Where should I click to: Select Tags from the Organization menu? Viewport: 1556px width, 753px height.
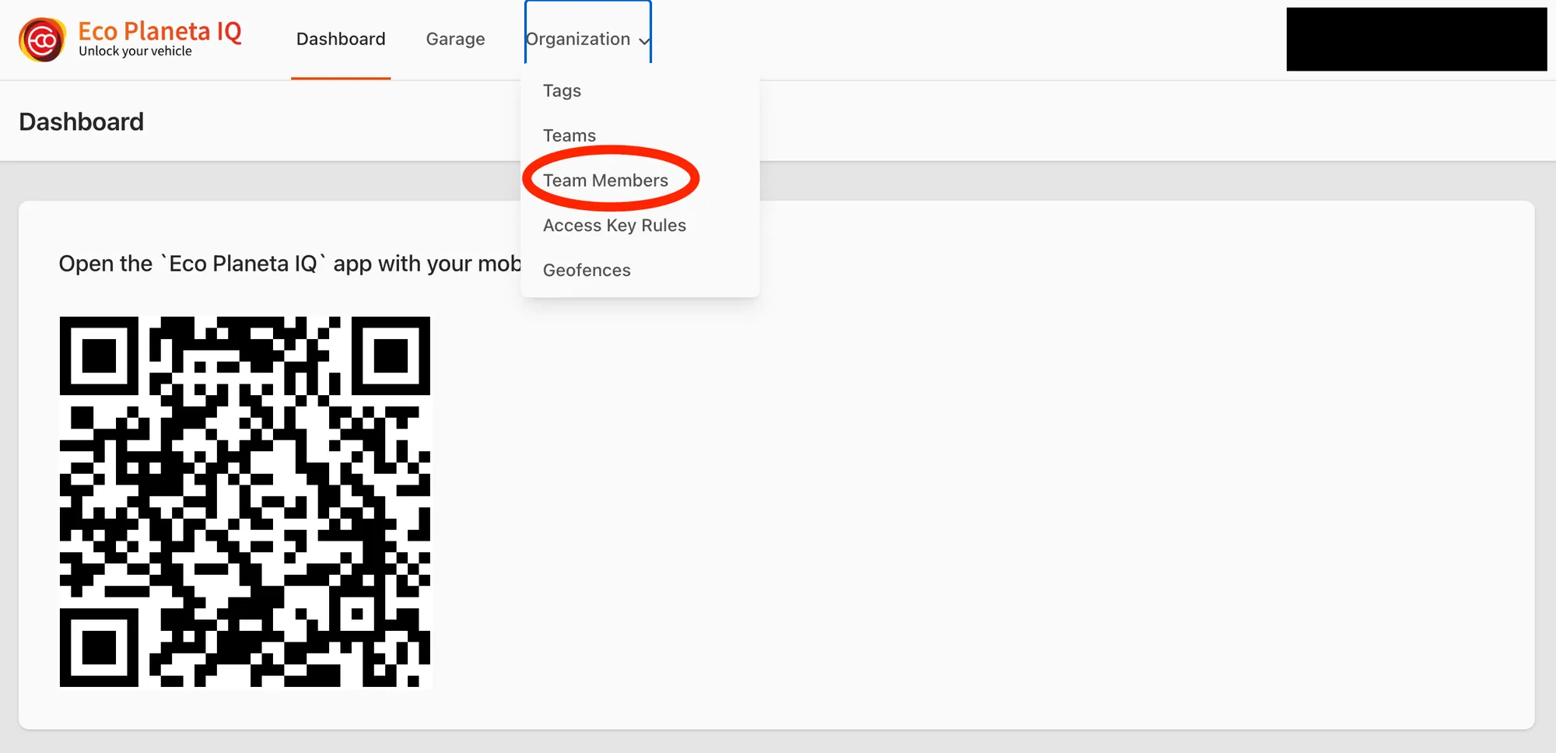click(x=562, y=91)
